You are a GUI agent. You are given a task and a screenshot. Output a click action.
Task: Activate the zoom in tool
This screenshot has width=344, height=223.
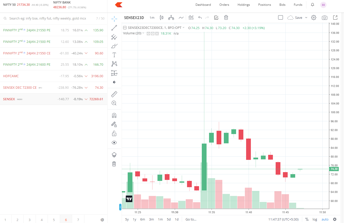click(x=114, y=103)
